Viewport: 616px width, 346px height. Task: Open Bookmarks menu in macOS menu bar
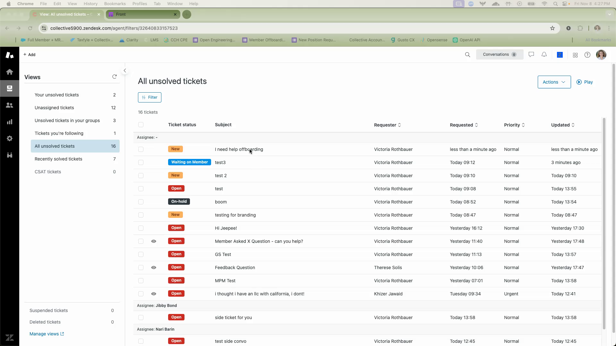click(115, 4)
